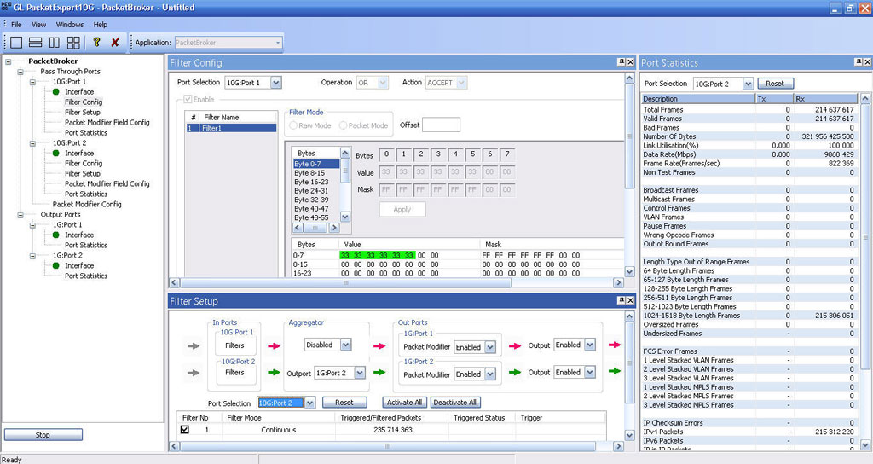Click the Deactivate All button
The width and height of the screenshot is (873, 464).
tap(455, 403)
